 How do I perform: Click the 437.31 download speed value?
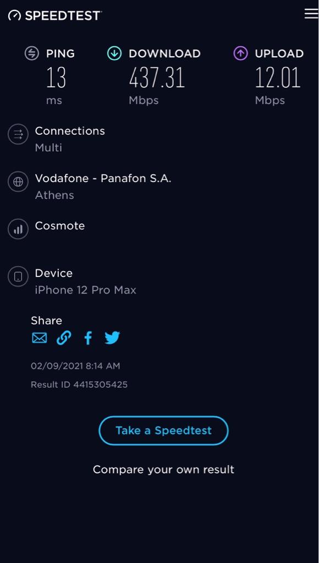click(x=157, y=78)
